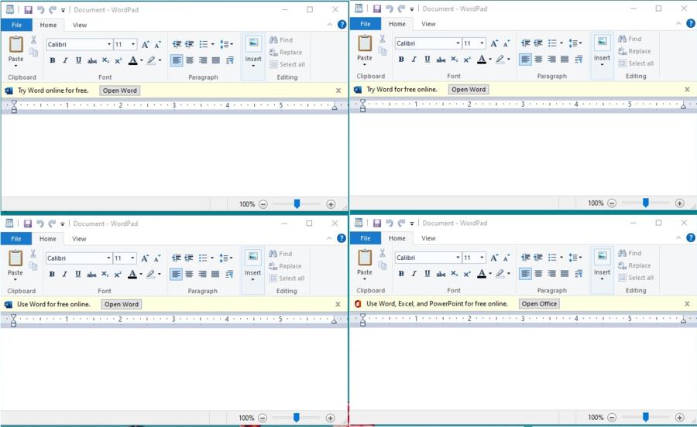Click Open Word beside 'Use Word for free online'

pyautogui.click(x=122, y=305)
